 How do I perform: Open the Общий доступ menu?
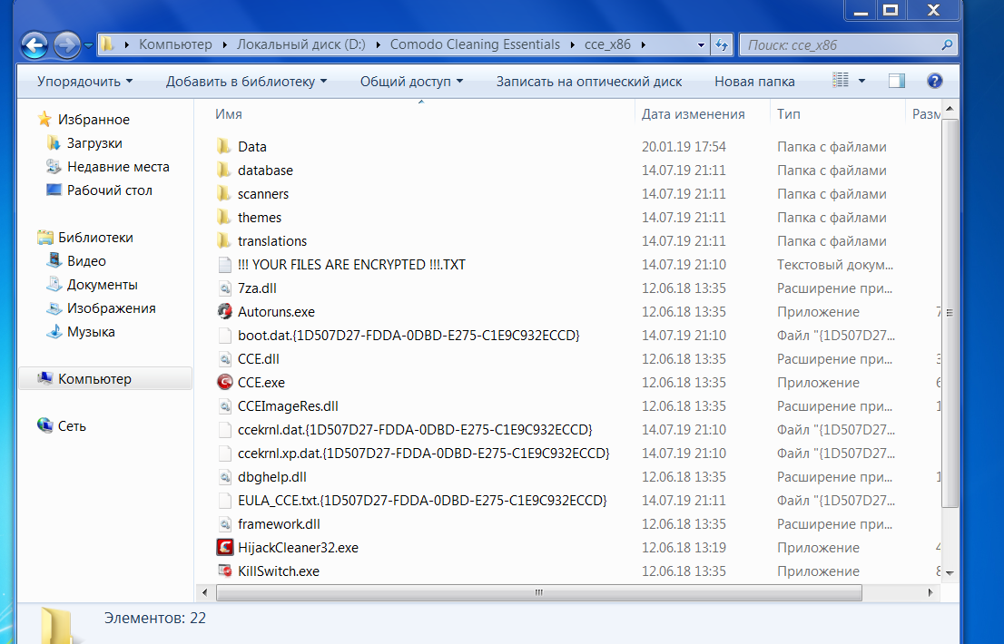tap(411, 82)
